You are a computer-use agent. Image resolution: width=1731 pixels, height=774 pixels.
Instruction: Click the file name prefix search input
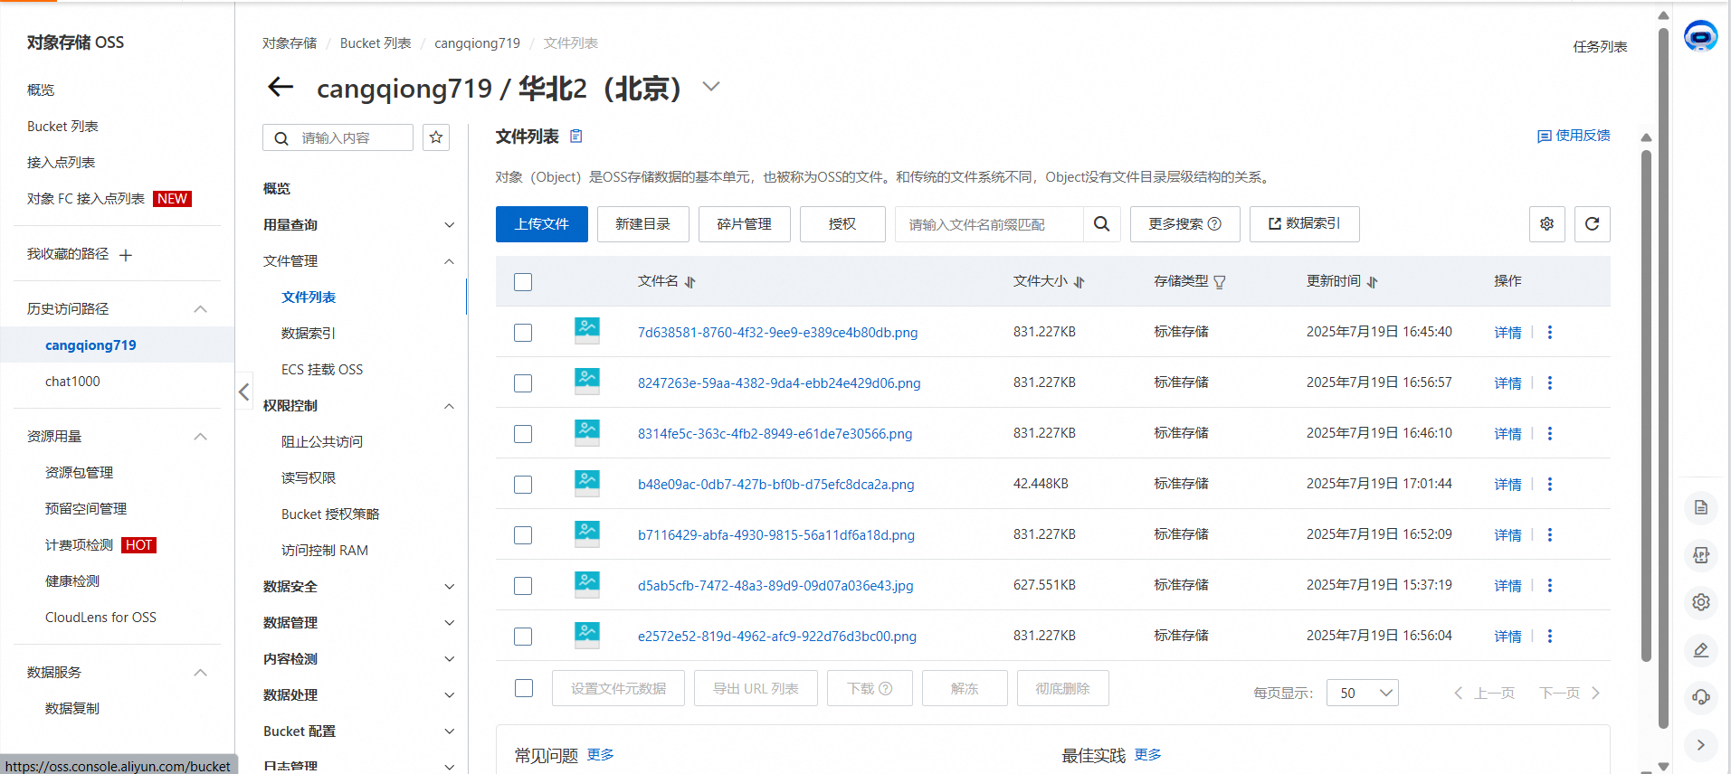click(x=989, y=224)
